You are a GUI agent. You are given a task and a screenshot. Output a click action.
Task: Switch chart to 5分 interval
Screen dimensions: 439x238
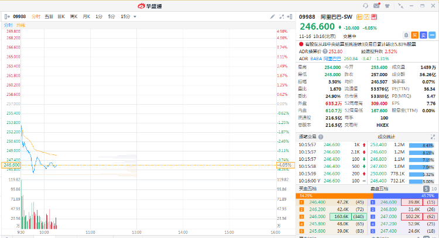pos(111,17)
